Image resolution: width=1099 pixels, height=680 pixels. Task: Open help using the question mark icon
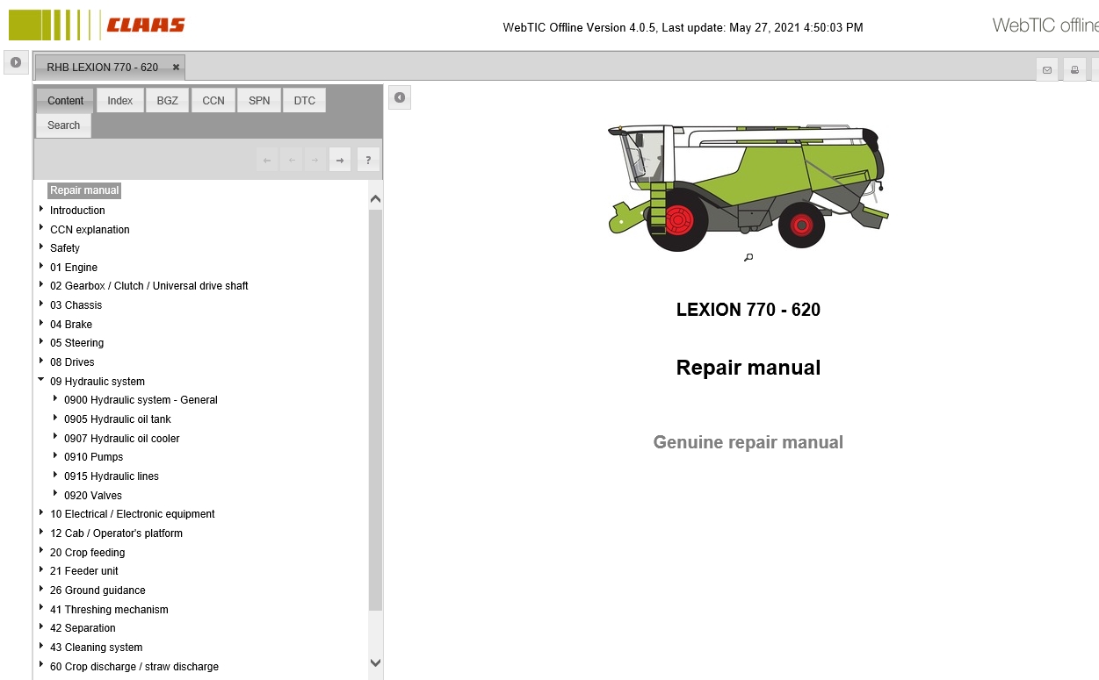coord(367,159)
